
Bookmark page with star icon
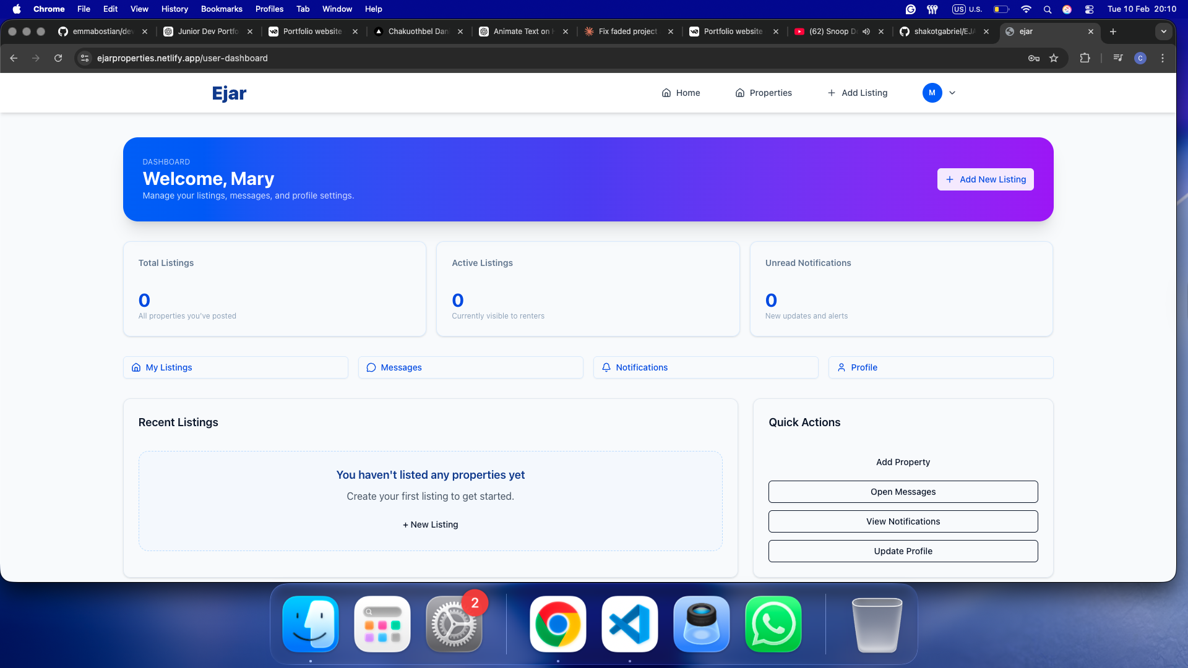click(x=1054, y=58)
